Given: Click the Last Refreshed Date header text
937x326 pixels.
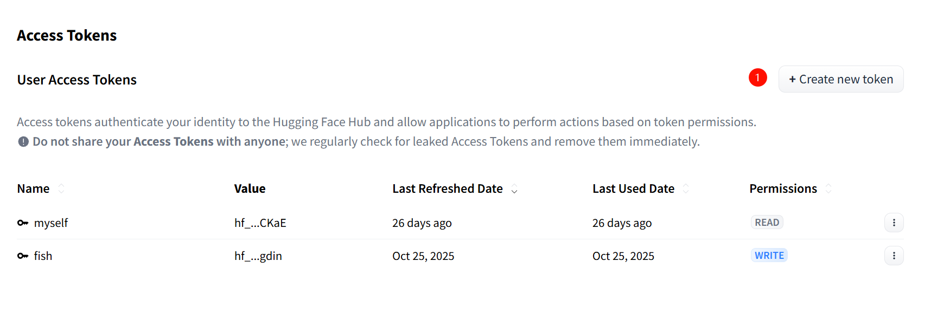Looking at the screenshot, I should tap(447, 188).
